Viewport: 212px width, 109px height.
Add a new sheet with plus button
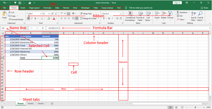point(52,103)
